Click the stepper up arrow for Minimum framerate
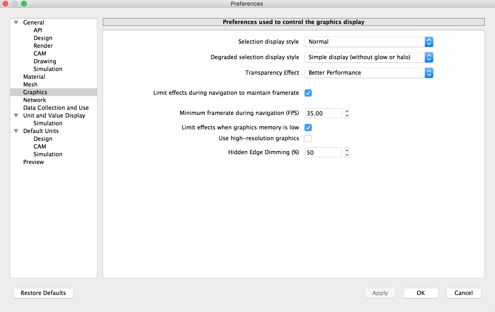The width and height of the screenshot is (495, 312). (x=347, y=111)
